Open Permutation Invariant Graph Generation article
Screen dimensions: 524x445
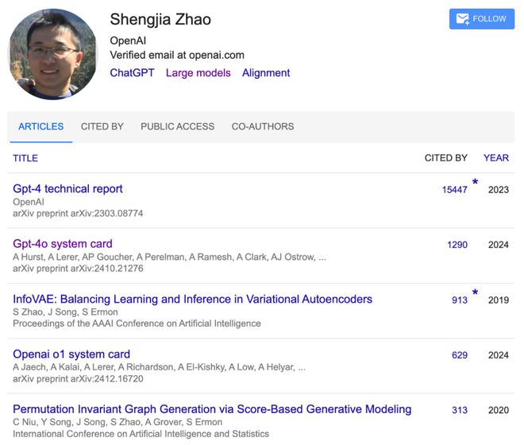coord(212,409)
